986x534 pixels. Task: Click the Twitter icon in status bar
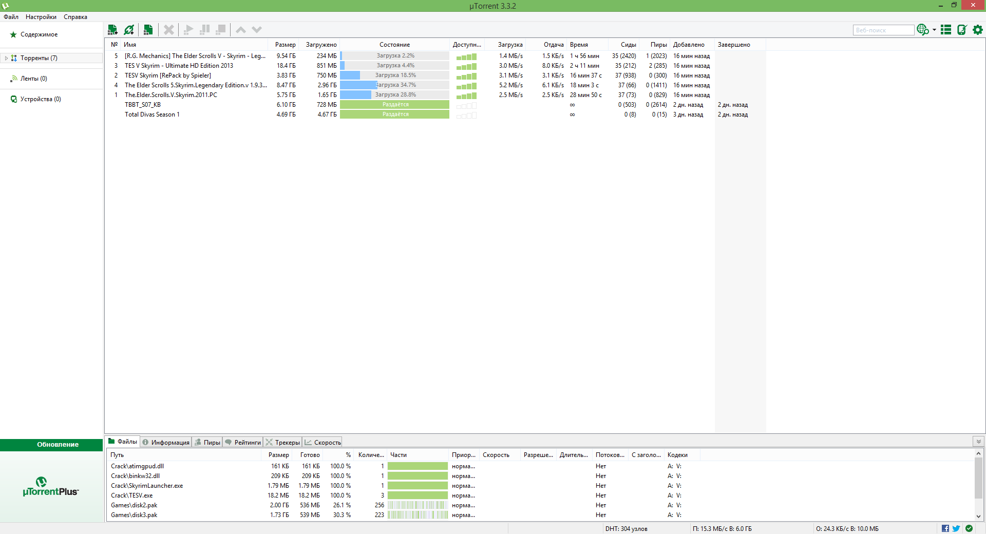(956, 528)
